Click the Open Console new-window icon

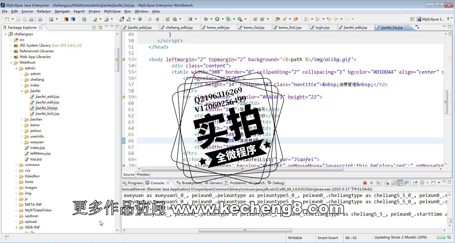click(433, 183)
